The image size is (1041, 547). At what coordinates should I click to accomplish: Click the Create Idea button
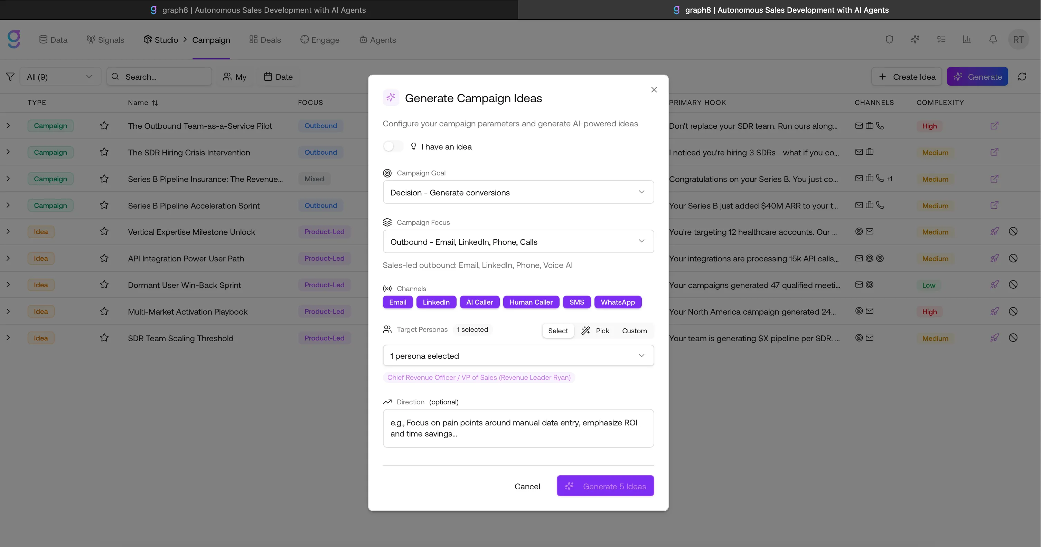907,76
